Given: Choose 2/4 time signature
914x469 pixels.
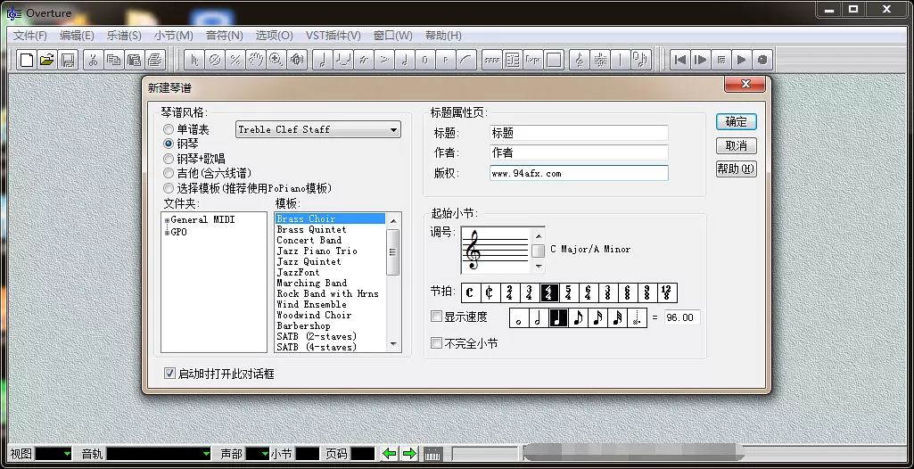Looking at the screenshot, I should pos(509,292).
